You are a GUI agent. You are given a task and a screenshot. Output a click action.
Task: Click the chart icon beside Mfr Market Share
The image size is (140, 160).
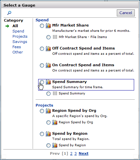click(48, 26)
